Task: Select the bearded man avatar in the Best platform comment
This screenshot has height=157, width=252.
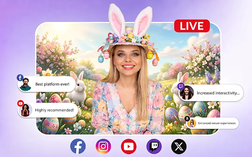Action: 26,84
